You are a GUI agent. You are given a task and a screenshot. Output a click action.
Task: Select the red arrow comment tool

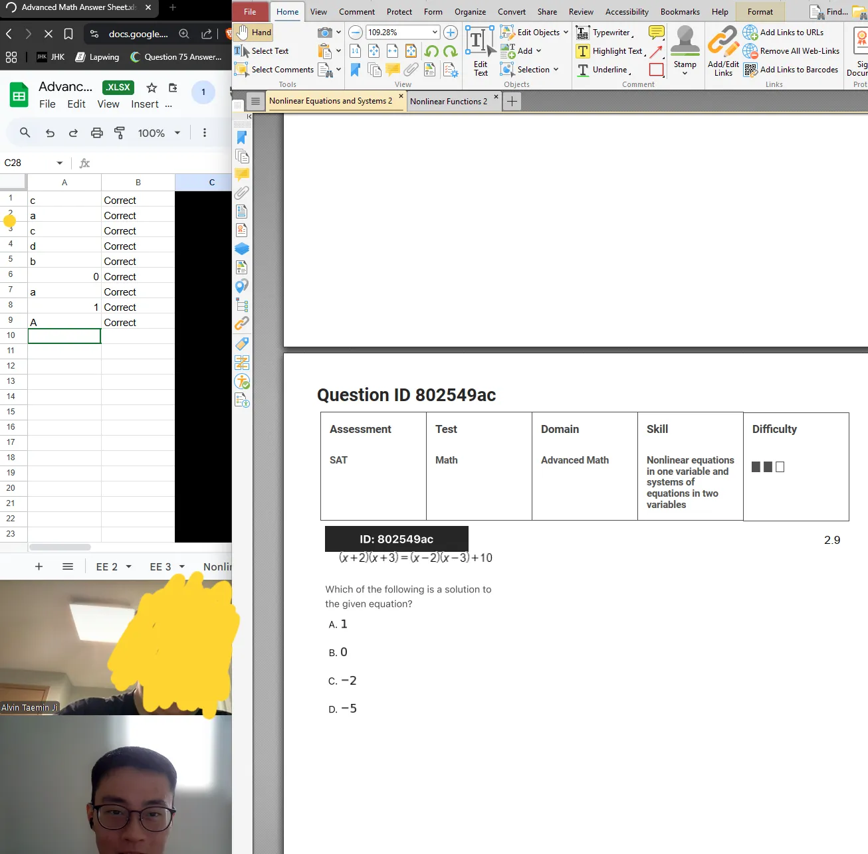click(657, 50)
